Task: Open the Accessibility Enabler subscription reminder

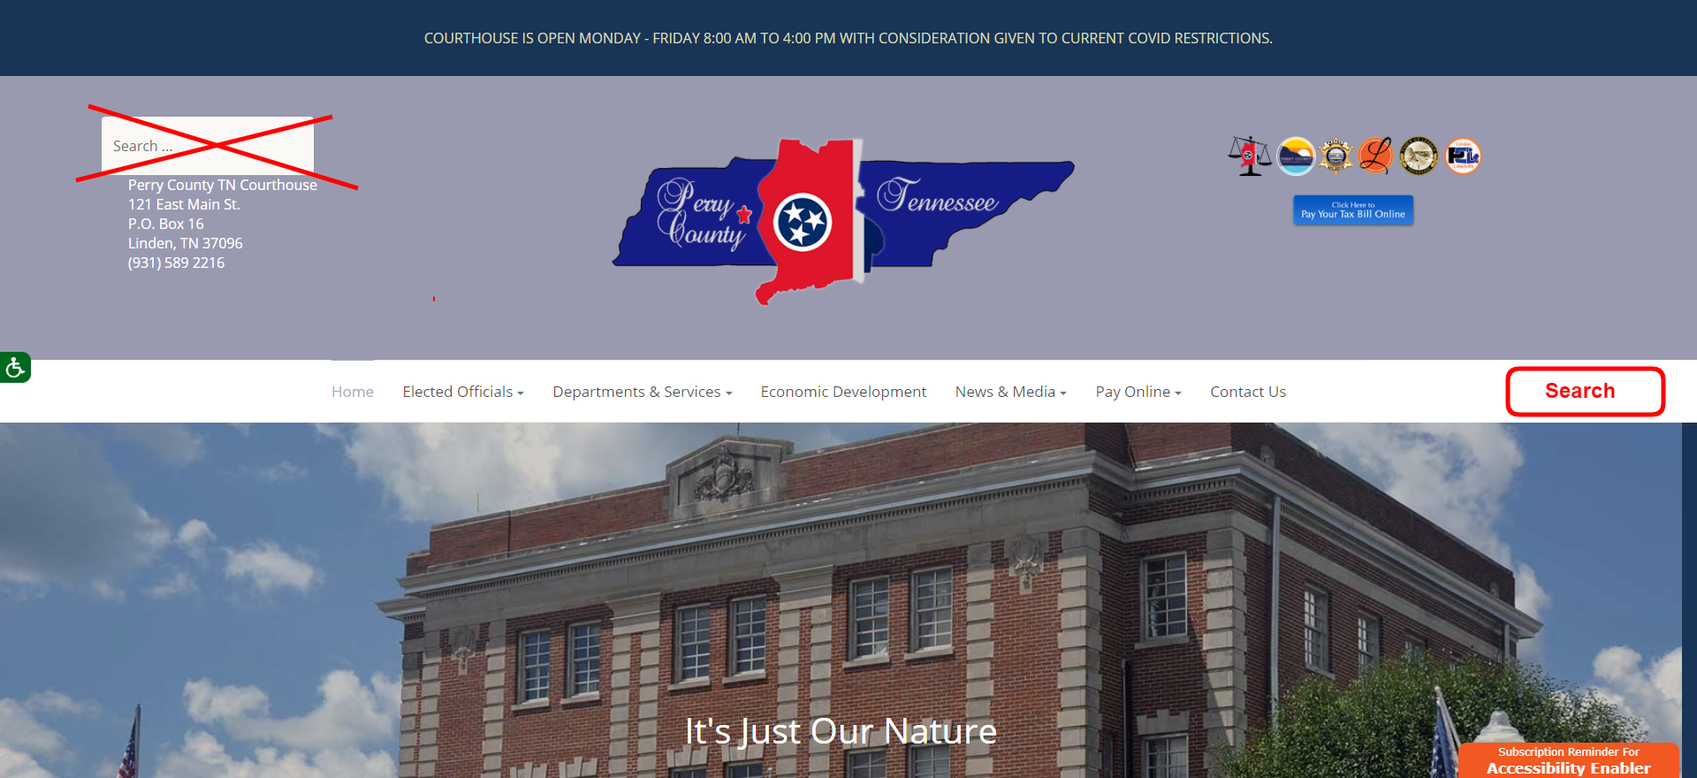Action: 1568,760
